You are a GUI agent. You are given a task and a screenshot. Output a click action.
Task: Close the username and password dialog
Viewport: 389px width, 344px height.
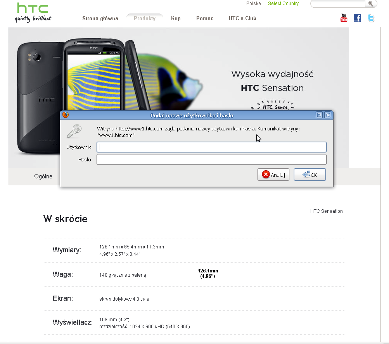click(x=328, y=115)
